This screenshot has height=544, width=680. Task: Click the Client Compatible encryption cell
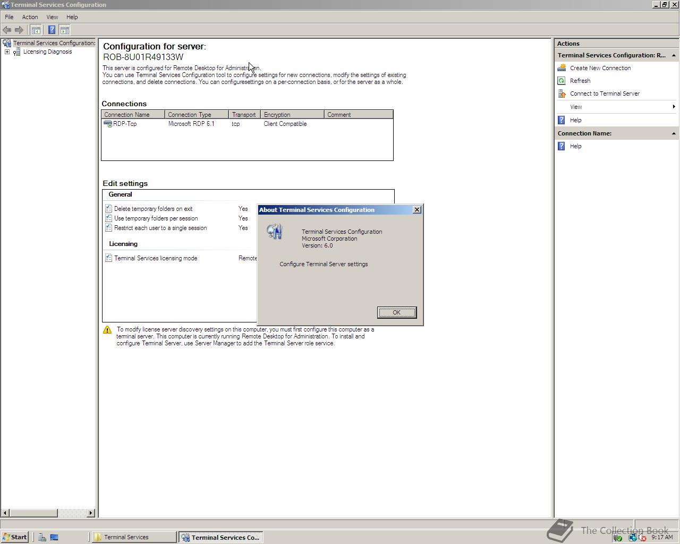point(285,124)
